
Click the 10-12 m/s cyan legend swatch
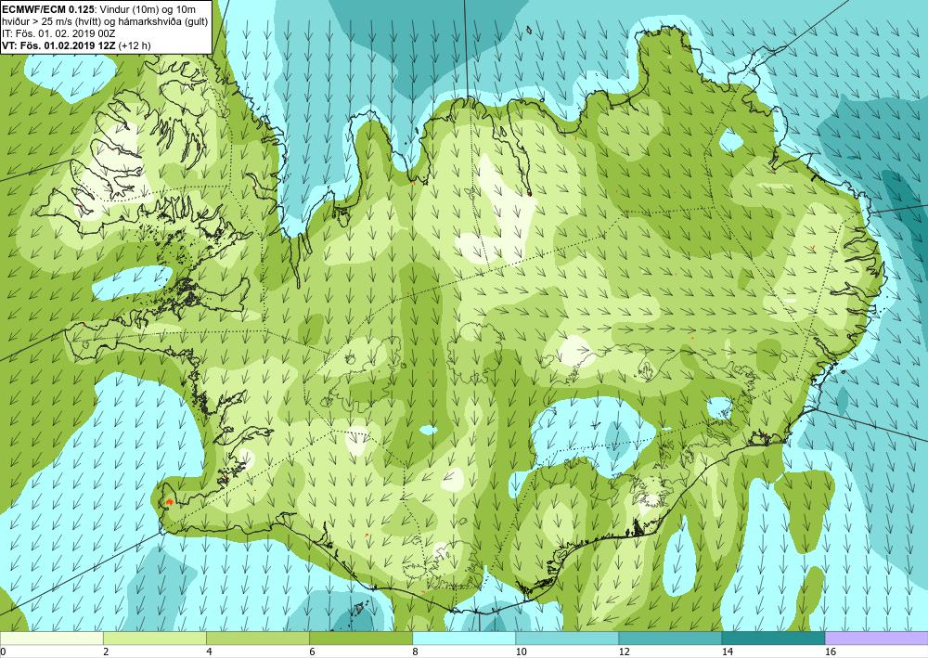point(566,638)
